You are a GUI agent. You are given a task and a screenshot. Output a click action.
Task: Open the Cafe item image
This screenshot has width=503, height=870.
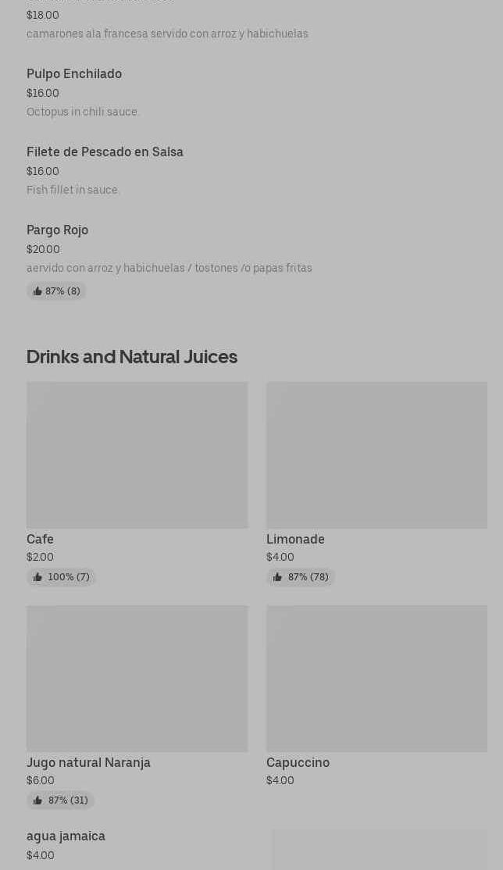(x=137, y=455)
